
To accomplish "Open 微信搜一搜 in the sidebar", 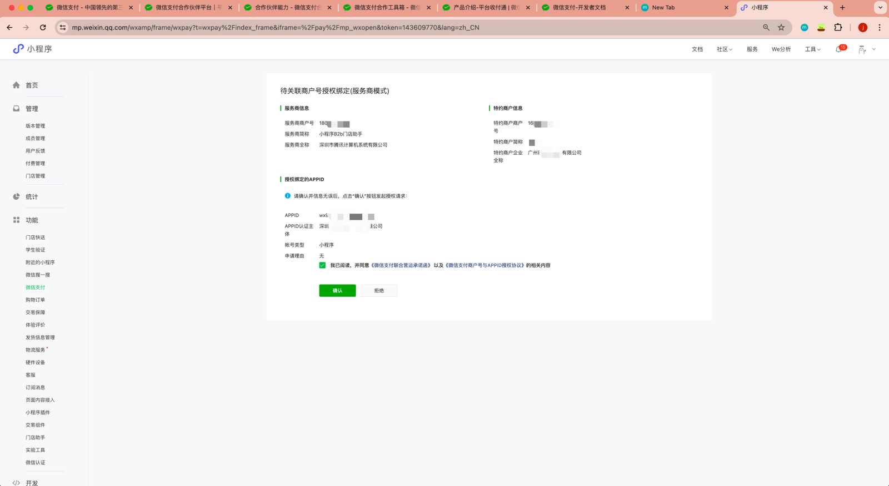I will coord(38,275).
